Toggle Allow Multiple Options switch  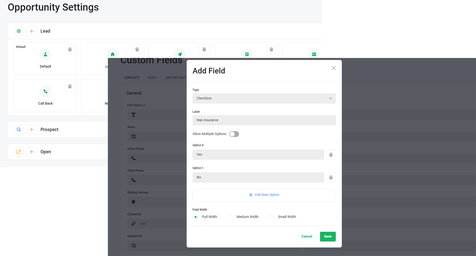(x=234, y=134)
